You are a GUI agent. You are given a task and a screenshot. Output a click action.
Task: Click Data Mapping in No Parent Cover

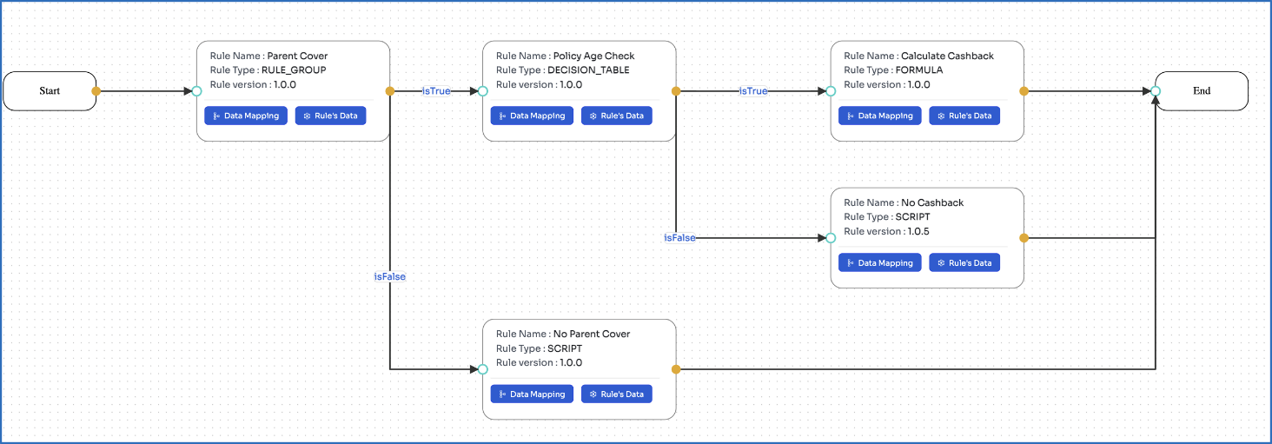pyautogui.click(x=532, y=394)
